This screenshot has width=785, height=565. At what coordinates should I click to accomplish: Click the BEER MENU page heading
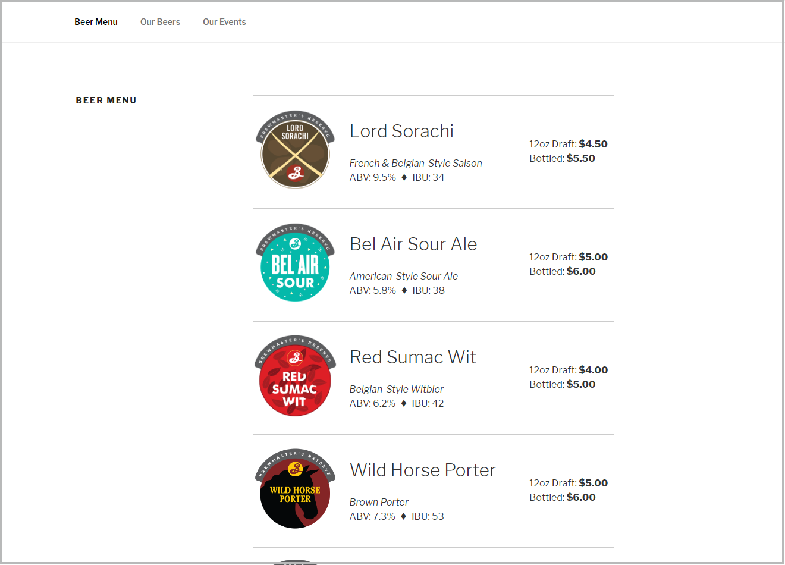pos(106,101)
